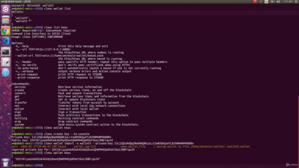Open the blue S application in the dock
Image resolution: width=299 pixels, height=168 pixels.
coord(6,72)
